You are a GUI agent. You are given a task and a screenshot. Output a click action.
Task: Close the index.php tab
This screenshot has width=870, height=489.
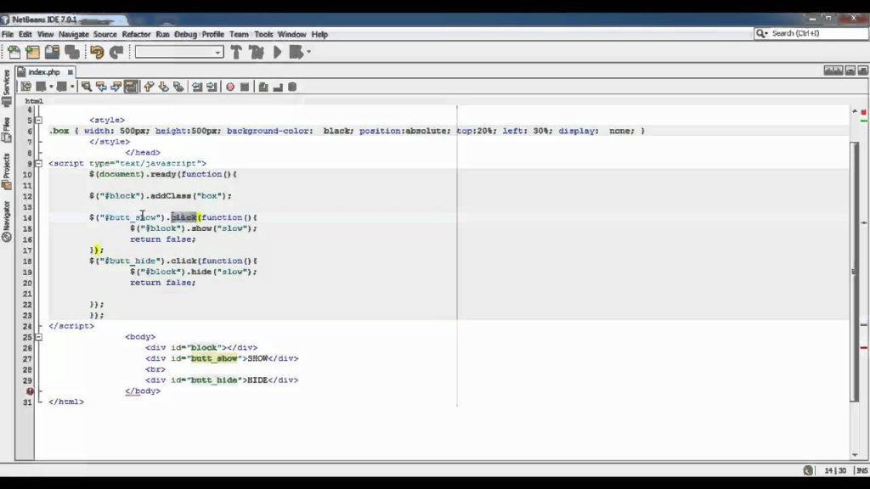pos(71,72)
